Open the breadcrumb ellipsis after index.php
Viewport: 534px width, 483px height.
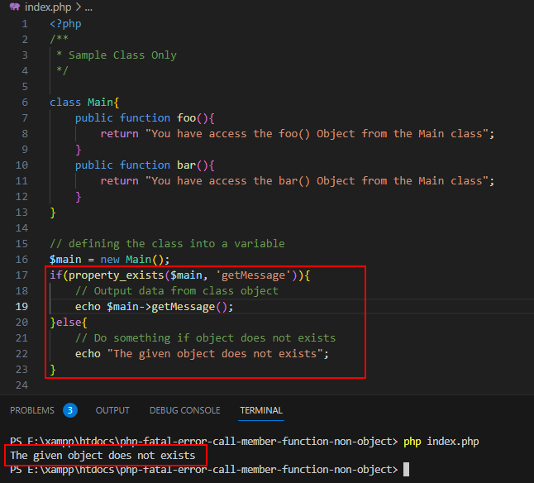[88, 7]
